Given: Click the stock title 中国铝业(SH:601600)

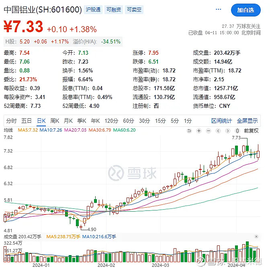Looking at the screenshot, I should click(43, 10).
